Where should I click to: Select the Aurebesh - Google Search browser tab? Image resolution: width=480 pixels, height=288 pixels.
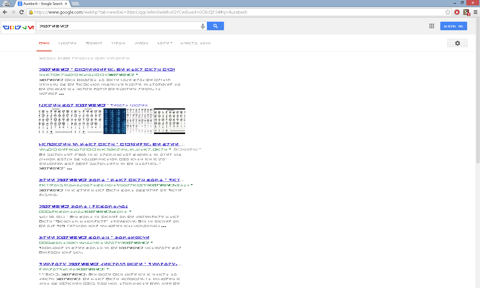click(x=42, y=4)
